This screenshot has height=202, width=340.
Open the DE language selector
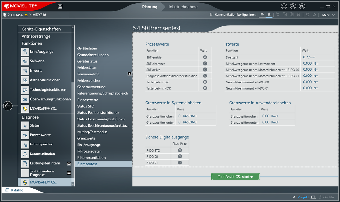(302, 6)
